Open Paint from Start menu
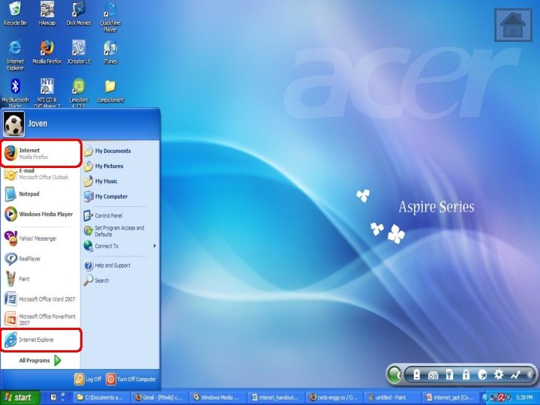The height and width of the screenshot is (405, 540). pyautogui.click(x=40, y=279)
